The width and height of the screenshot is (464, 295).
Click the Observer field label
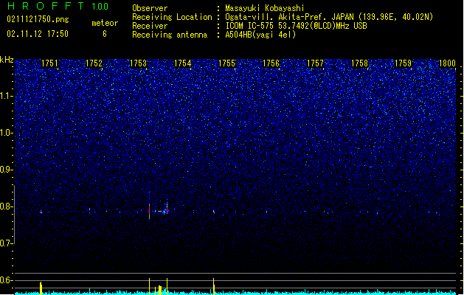pyautogui.click(x=150, y=8)
